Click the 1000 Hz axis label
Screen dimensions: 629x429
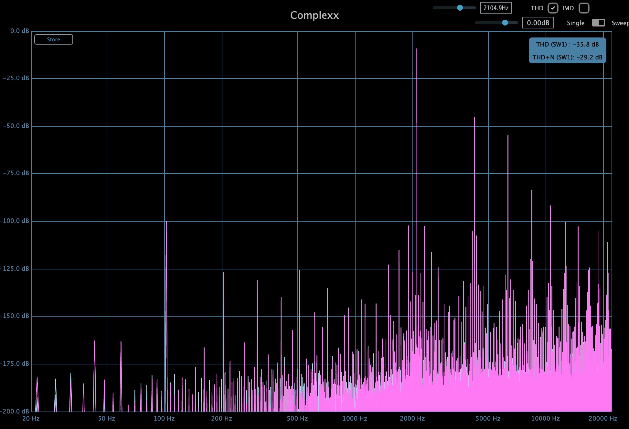tap(355, 419)
